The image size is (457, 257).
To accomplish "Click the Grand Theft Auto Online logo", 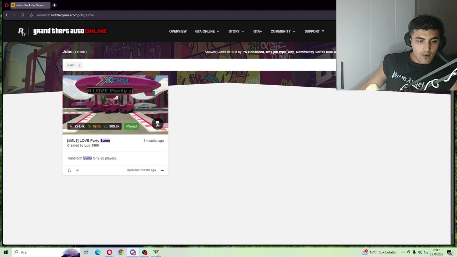I will point(70,31).
